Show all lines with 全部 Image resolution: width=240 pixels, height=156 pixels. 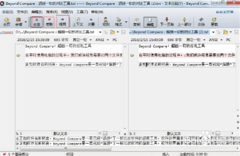tap(37, 22)
